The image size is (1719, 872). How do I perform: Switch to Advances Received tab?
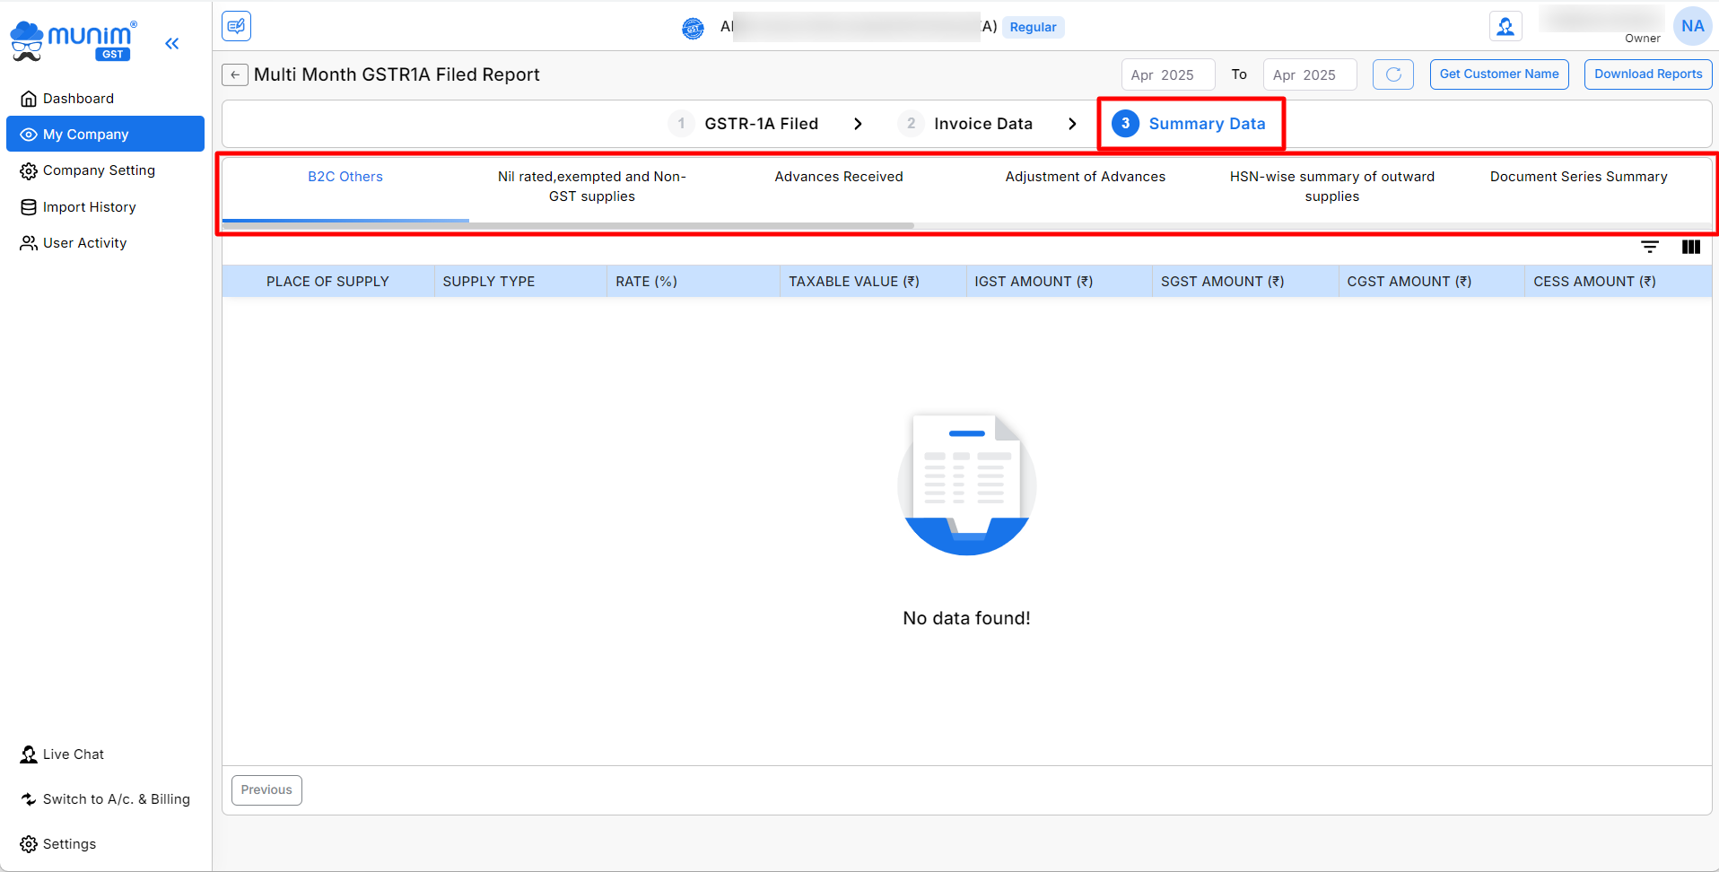pyautogui.click(x=838, y=177)
